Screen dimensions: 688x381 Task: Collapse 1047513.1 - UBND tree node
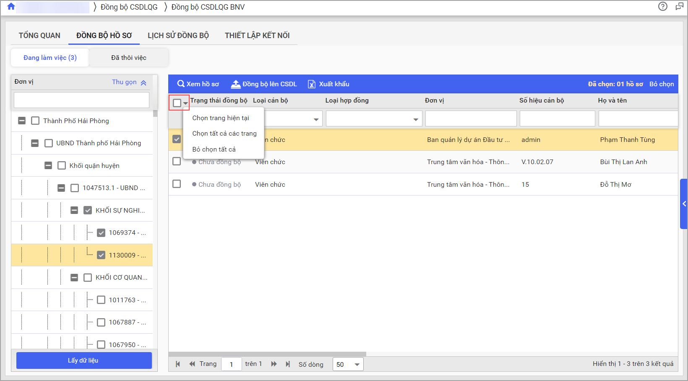61,188
